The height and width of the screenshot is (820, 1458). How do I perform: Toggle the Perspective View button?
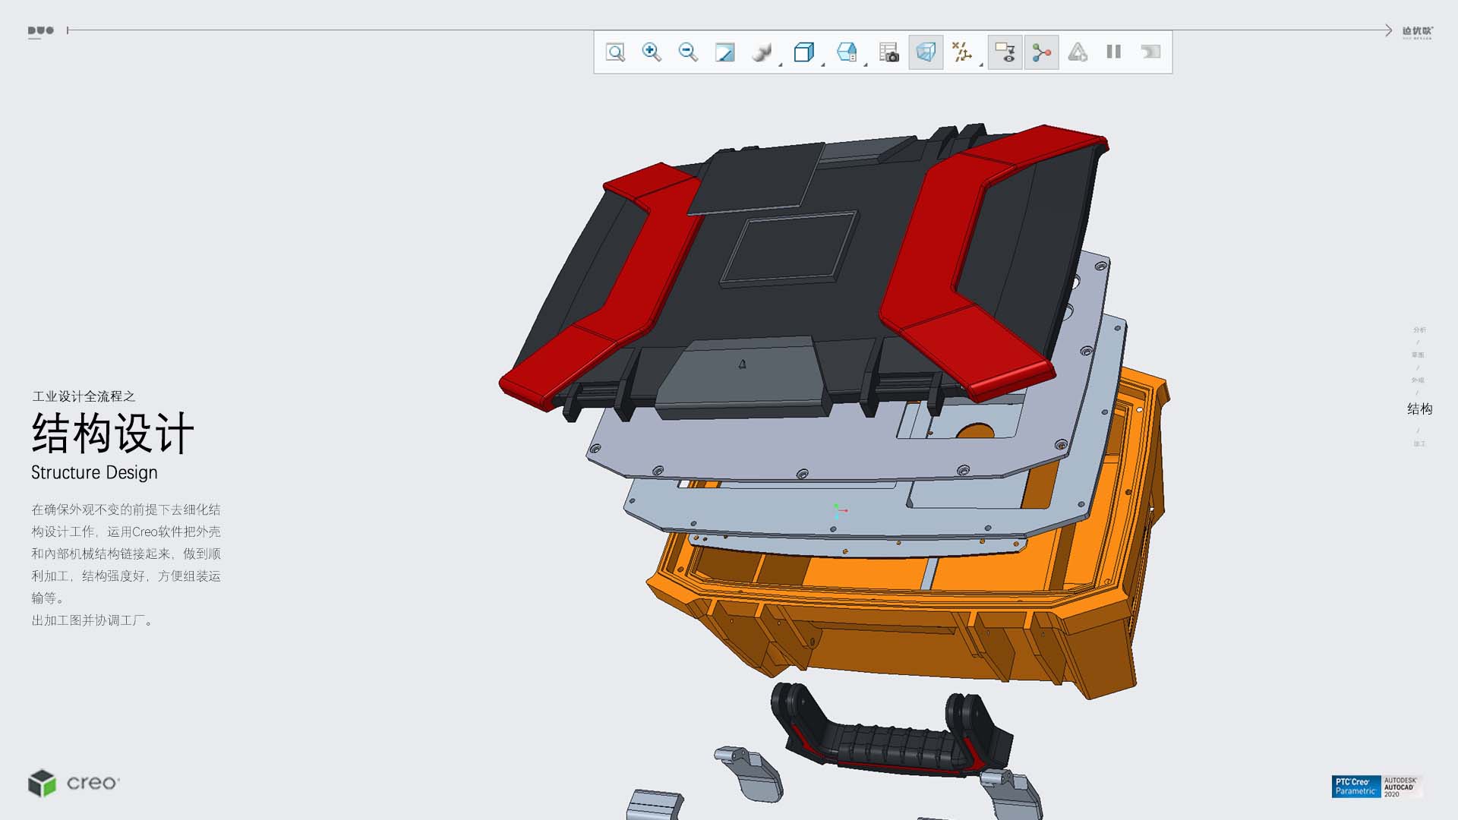click(x=926, y=52)
